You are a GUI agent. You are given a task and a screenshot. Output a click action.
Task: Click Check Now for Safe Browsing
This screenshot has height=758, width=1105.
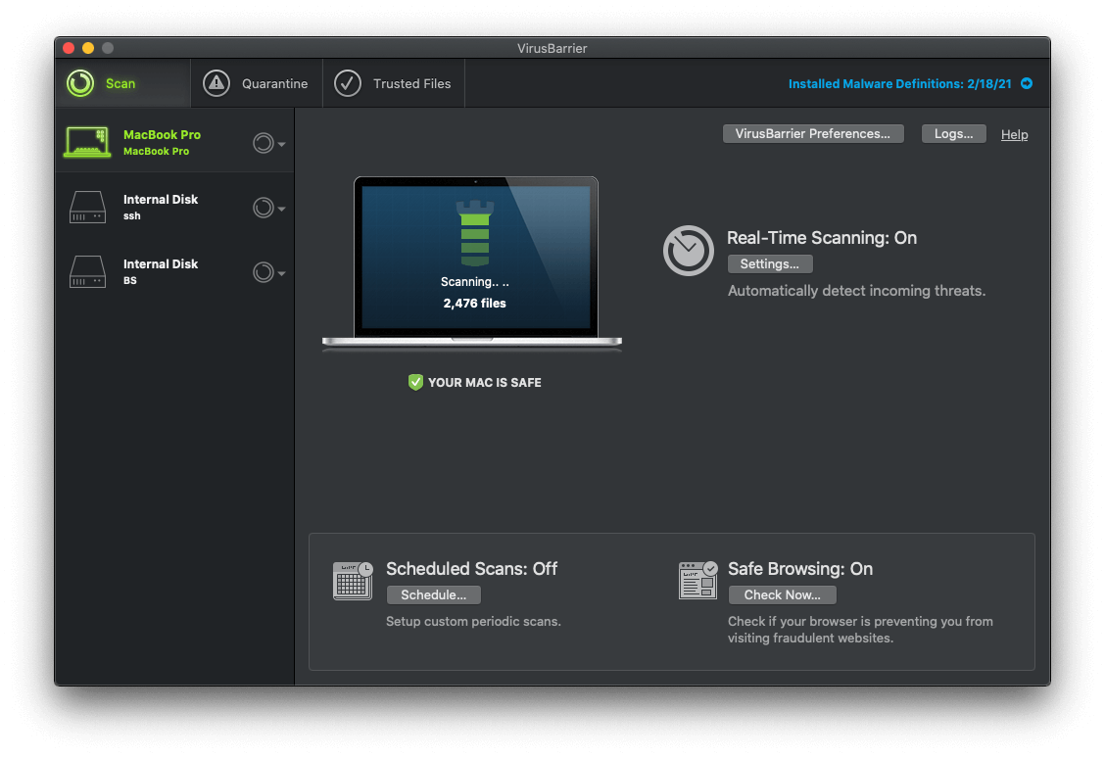pyautogui.click(x=783, y=595)
